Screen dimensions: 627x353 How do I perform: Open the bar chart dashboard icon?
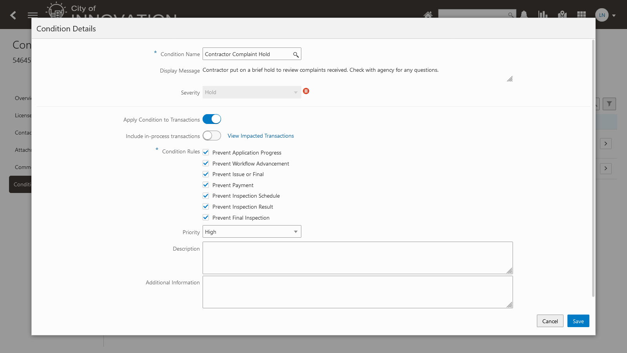pos(543,15)
